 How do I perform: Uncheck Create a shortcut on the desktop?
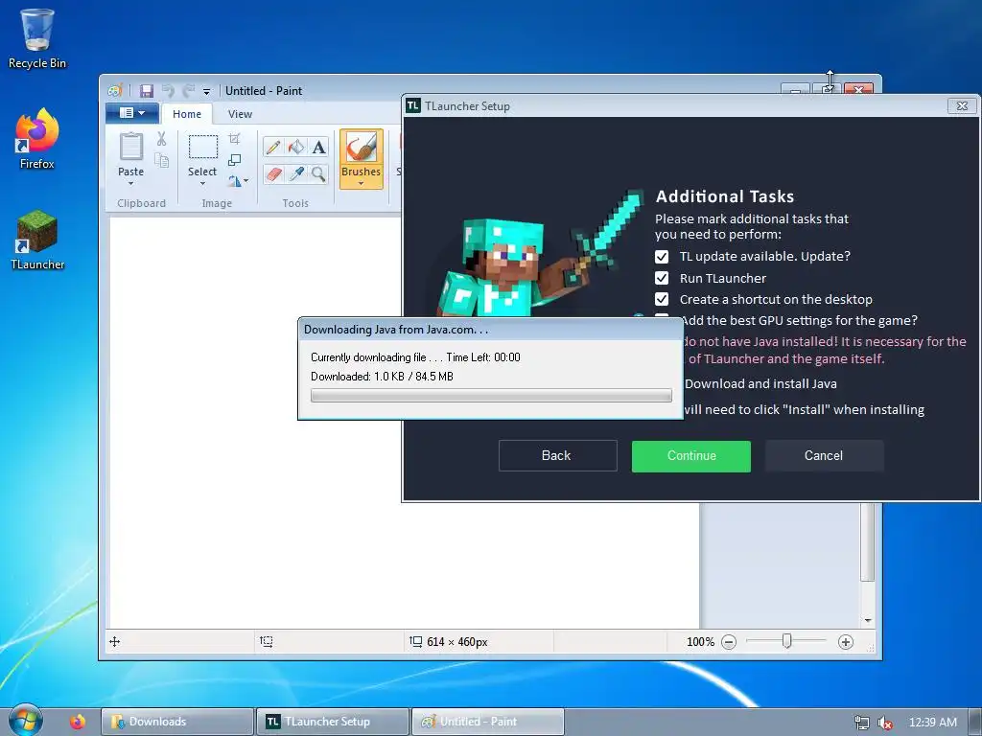coord(662,299)
